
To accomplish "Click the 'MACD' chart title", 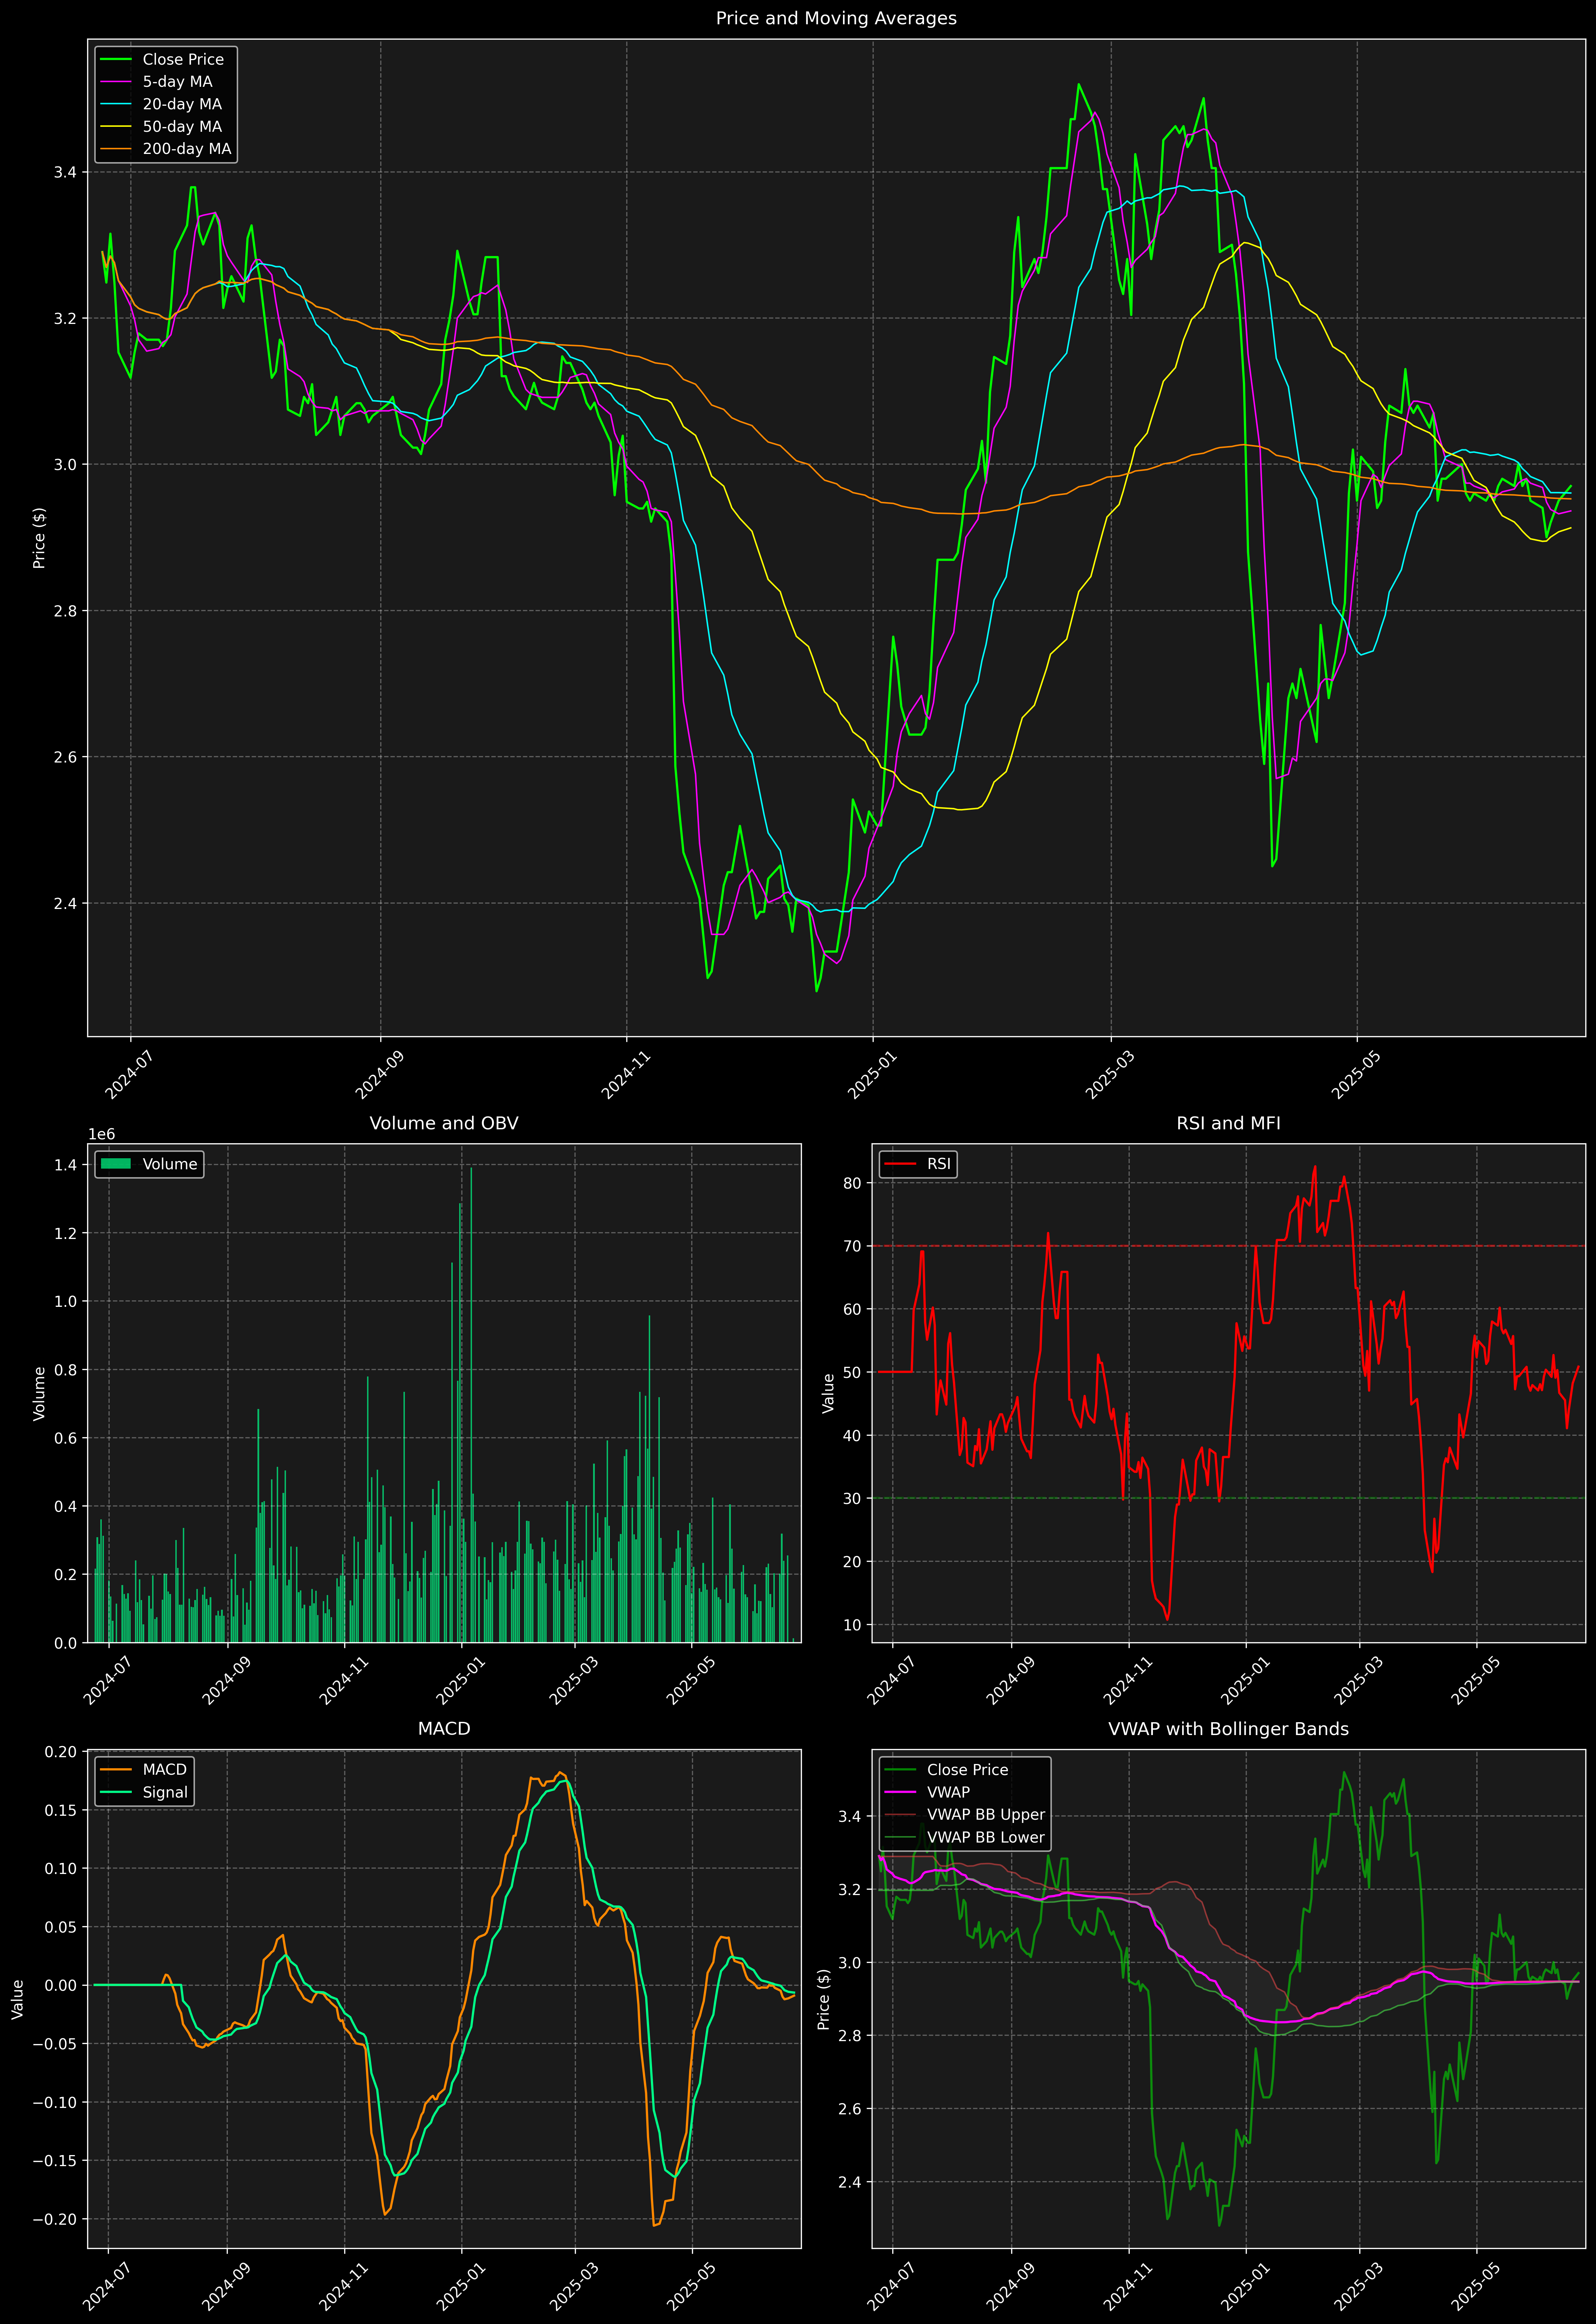I will pos(444,1729).
